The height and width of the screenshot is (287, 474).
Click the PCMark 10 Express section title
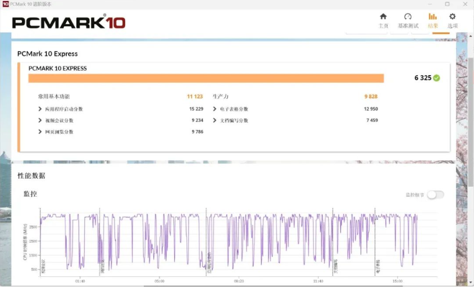click(x=48, y=54)
